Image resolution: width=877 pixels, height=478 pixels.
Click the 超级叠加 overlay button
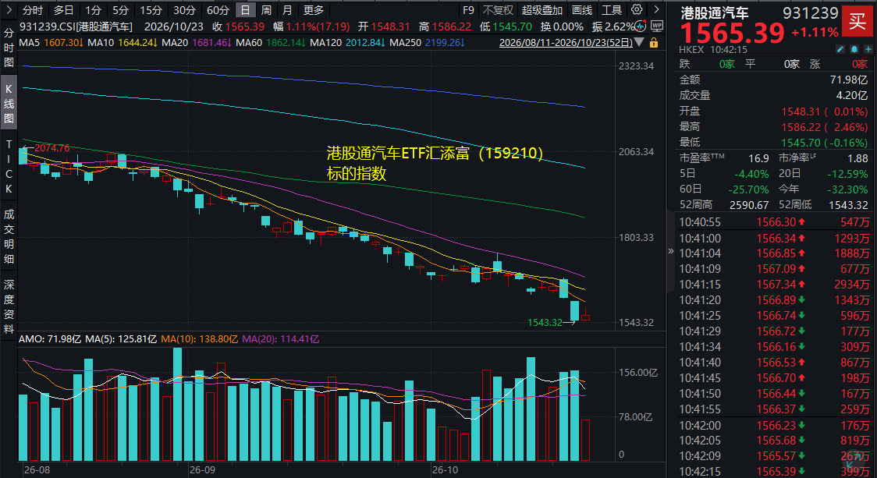pos(542,10)
